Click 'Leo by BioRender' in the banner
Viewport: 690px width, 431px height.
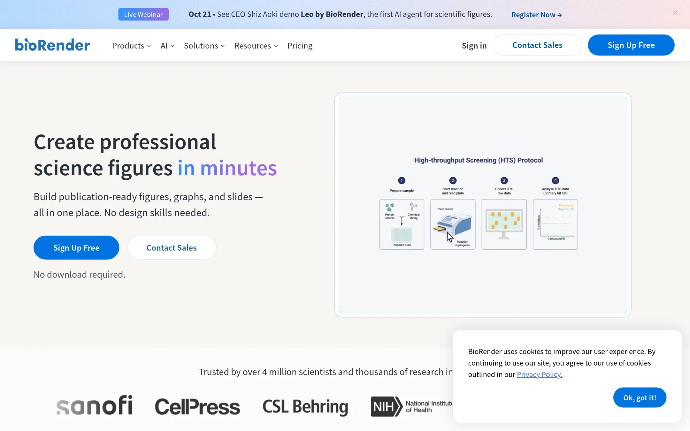[x=332, y=14]
